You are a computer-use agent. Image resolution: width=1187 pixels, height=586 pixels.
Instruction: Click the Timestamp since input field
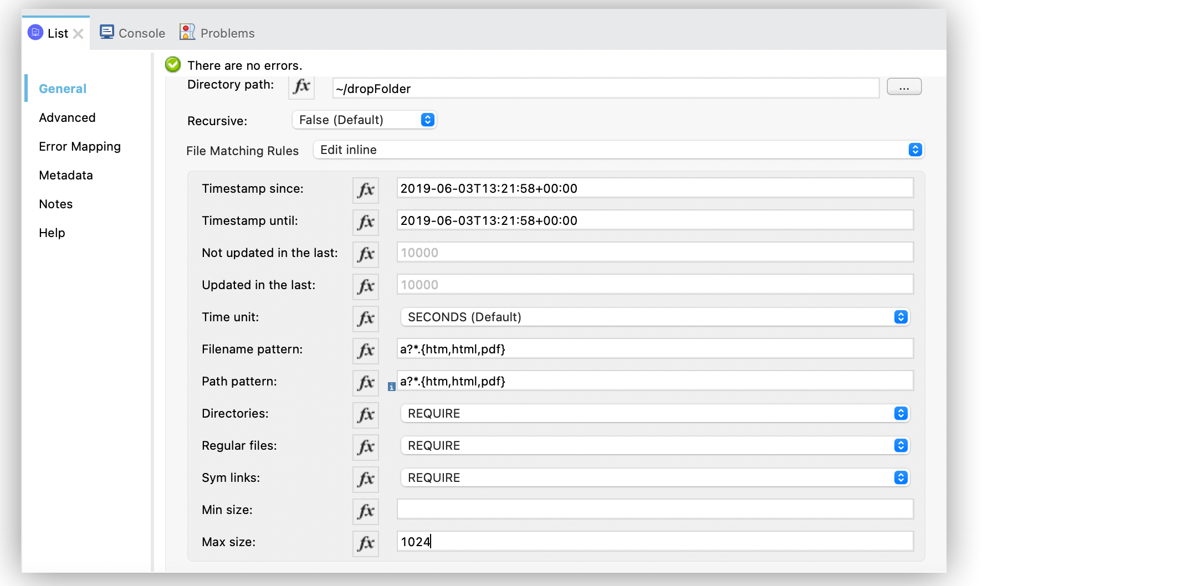[x=655, y=188]
